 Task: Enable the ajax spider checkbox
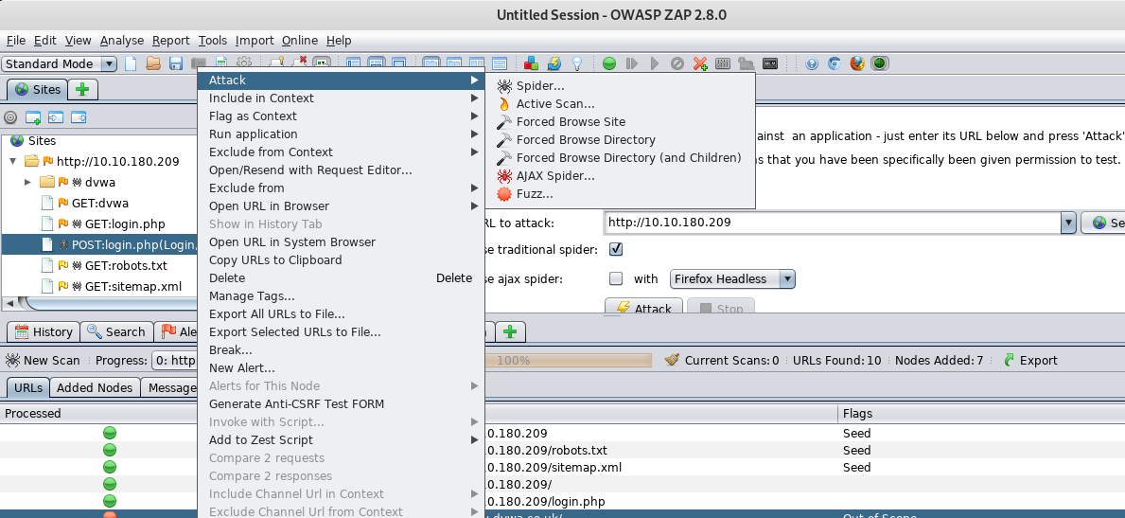pyautogui.click(x=616, y=278)
